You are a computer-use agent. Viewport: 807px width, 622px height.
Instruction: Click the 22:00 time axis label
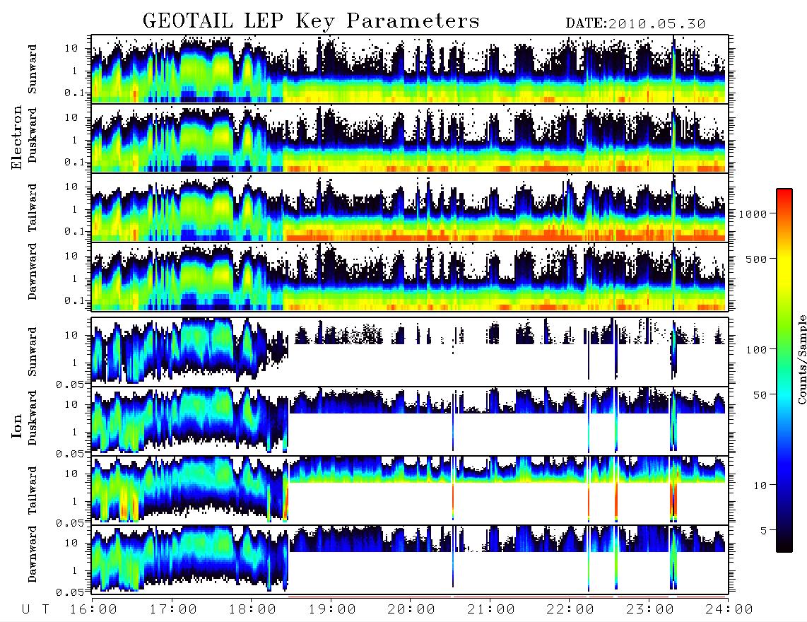(x=570, y=610)
